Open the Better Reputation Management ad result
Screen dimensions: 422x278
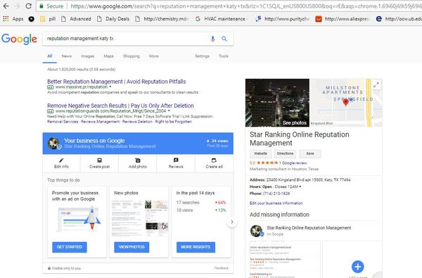click(116, 82)
